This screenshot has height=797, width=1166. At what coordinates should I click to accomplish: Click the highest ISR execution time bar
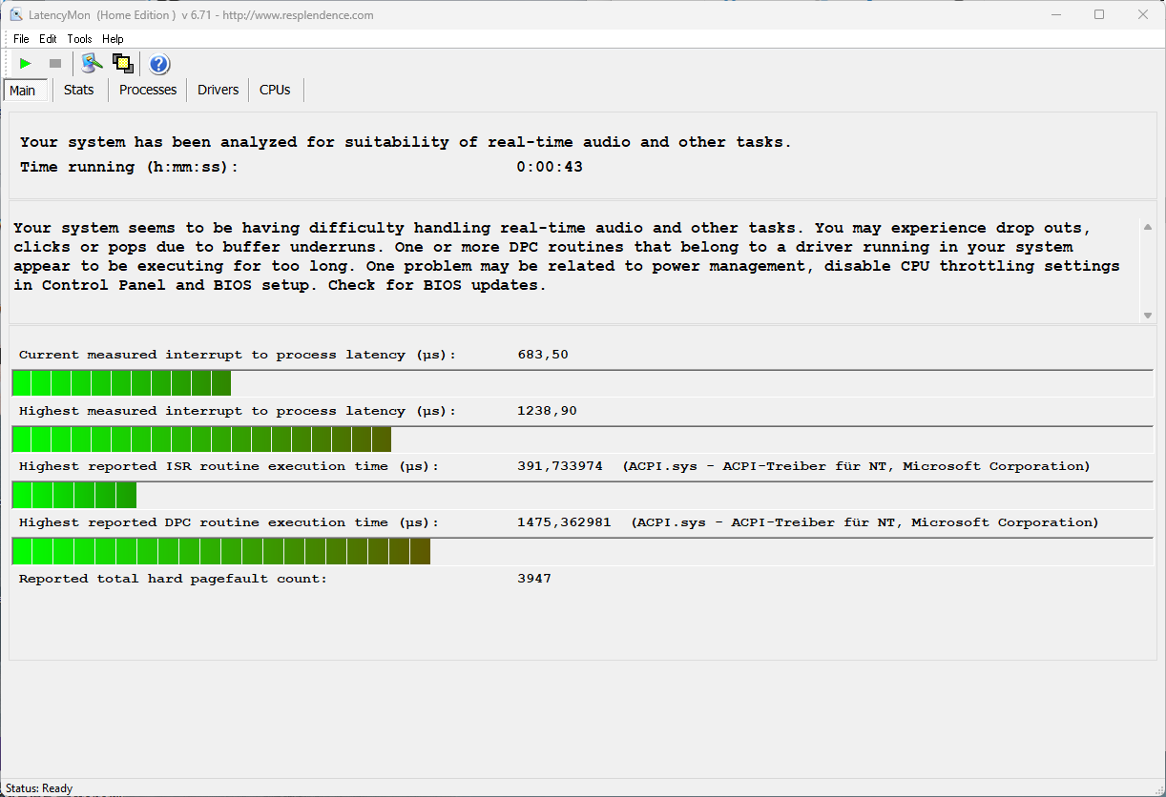(x=582, y=495)
